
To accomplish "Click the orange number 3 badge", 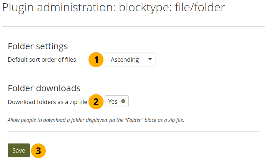I will click(38, 150).
